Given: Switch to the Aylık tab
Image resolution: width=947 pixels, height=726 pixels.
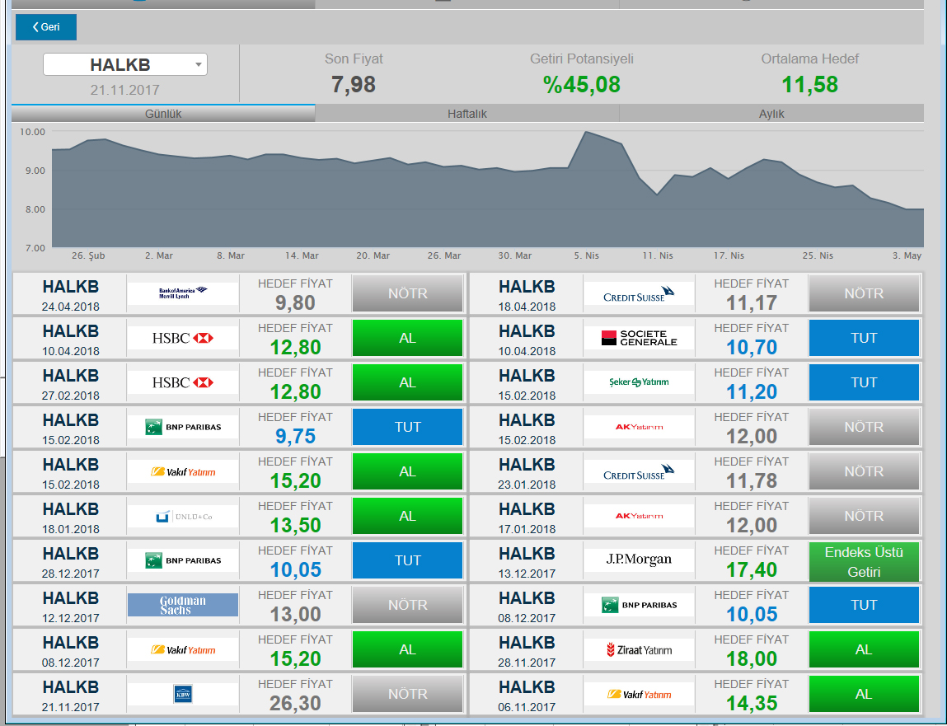Looking at the screenshot, I should coord(771,114).
